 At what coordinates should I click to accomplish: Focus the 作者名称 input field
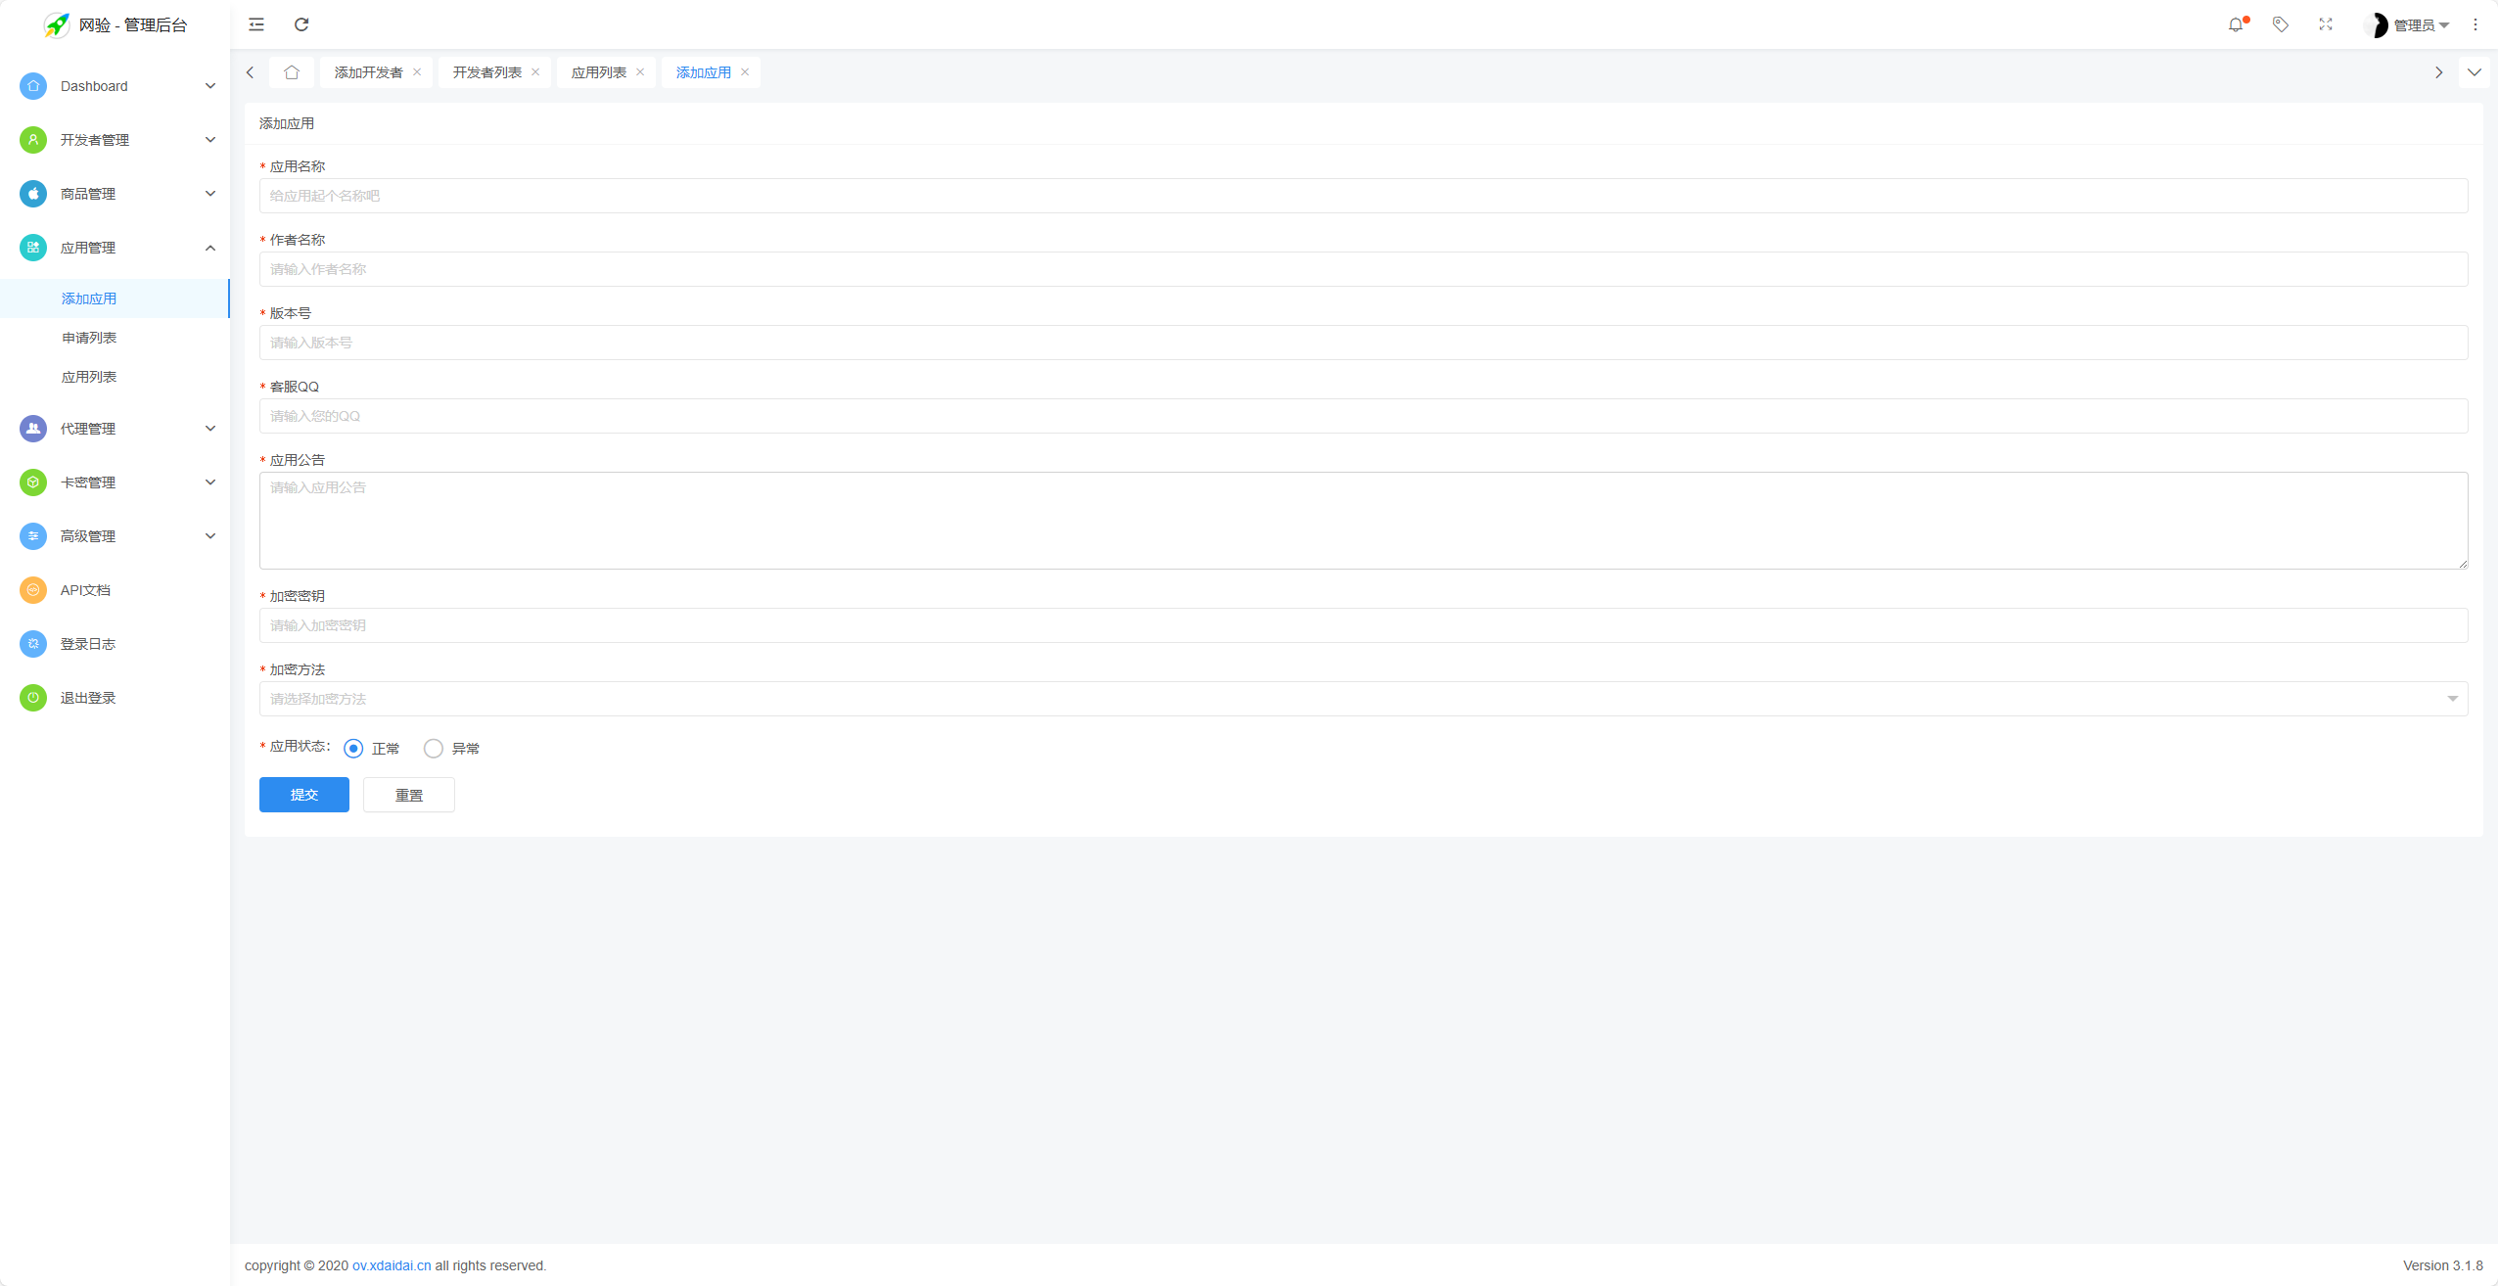coord(1364,269)
